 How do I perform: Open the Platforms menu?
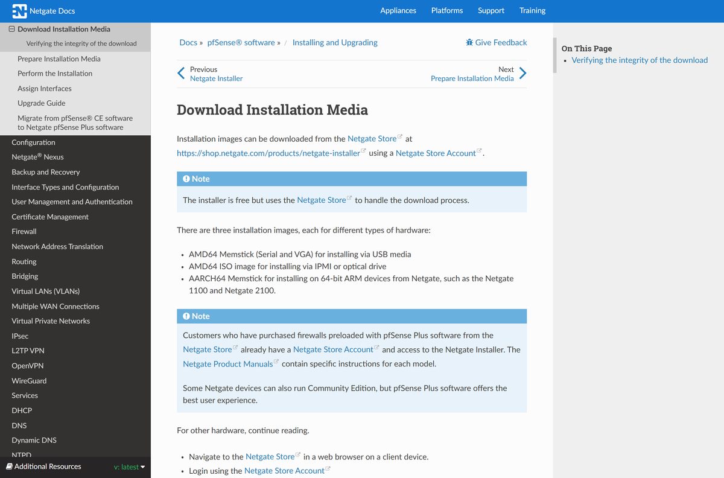(x=447, y=10)
